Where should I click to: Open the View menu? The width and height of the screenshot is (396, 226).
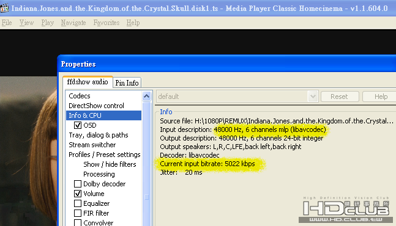(x=26, y=23)
